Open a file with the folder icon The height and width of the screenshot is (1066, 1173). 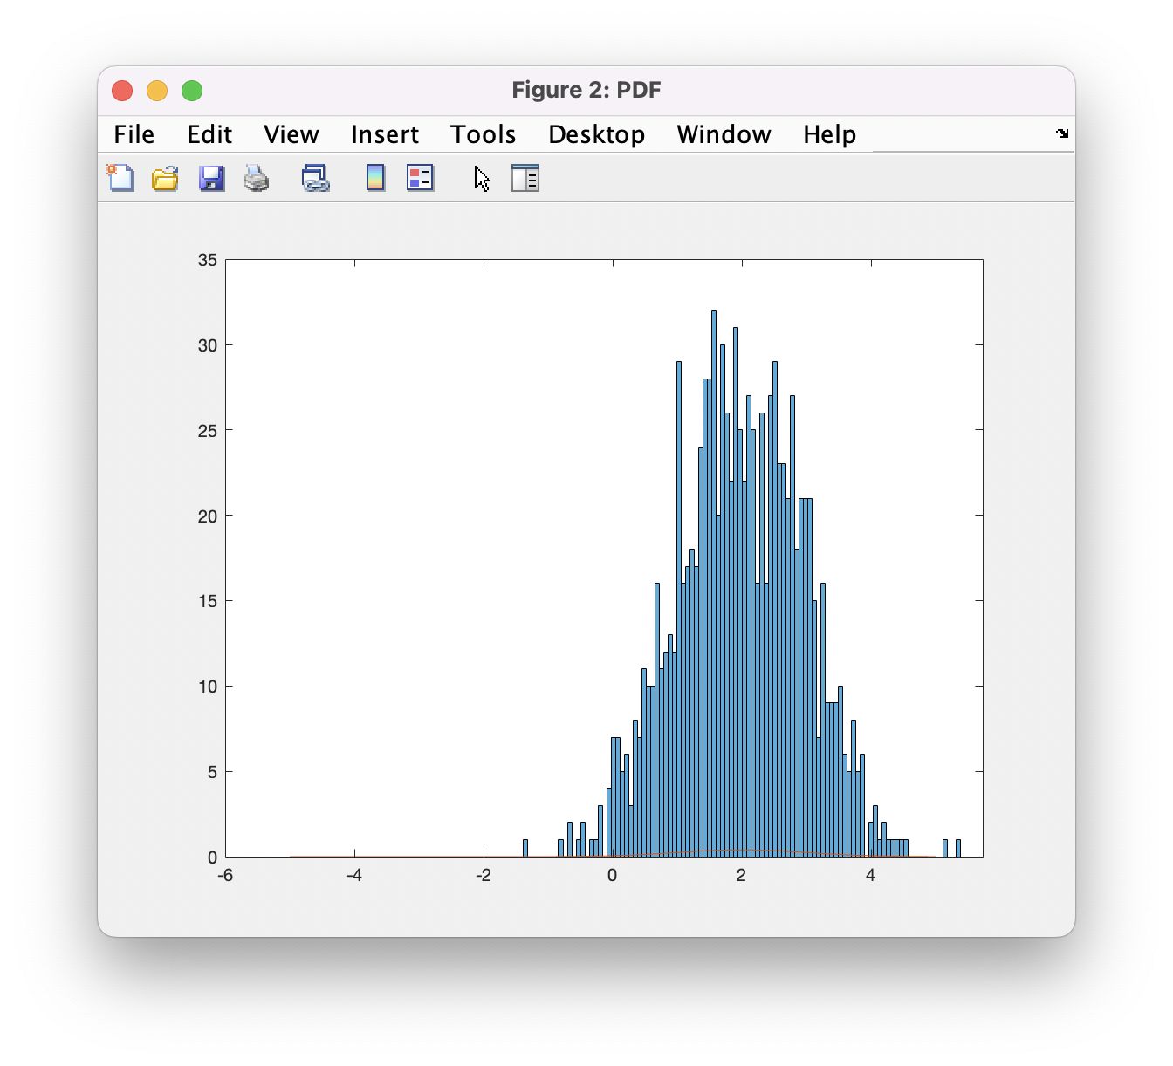coord(165,178)
